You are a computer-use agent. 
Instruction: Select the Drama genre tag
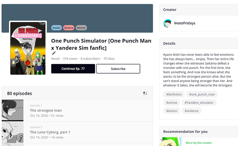pyautogui.click(x=69, y=28)
